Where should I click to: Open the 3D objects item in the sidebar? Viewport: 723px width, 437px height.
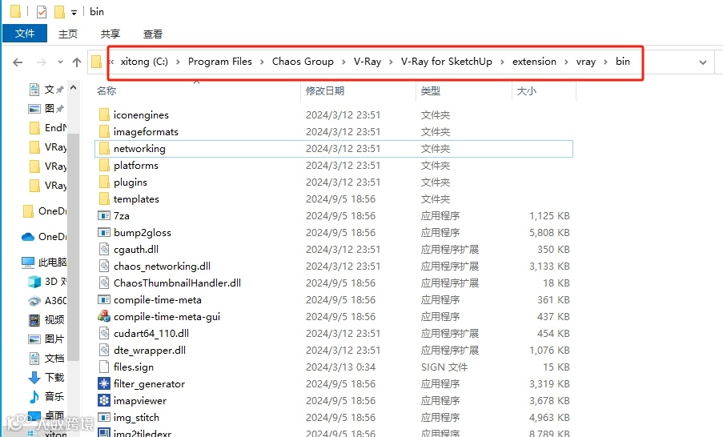(47, 282)
